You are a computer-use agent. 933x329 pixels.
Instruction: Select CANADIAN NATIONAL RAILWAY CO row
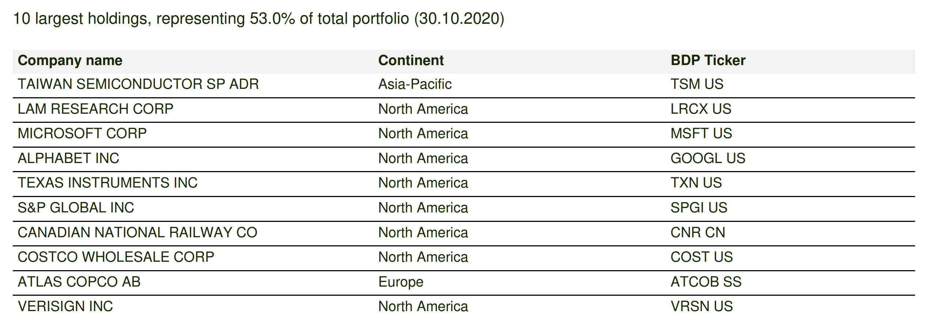coord(137,232)
